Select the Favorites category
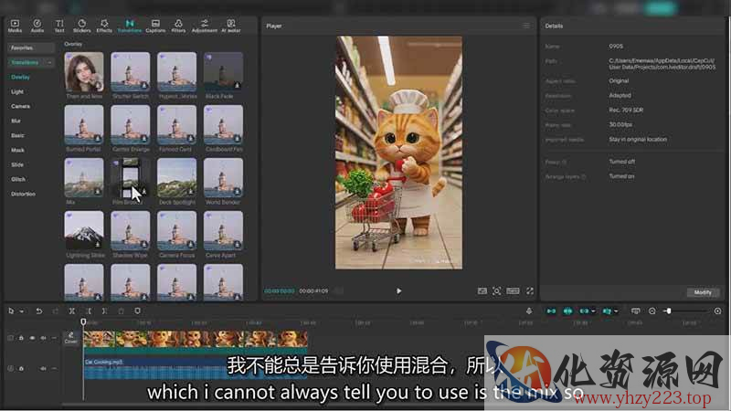Image resolution: width=731 pixels, height=411 pixels. click(31, 48)
